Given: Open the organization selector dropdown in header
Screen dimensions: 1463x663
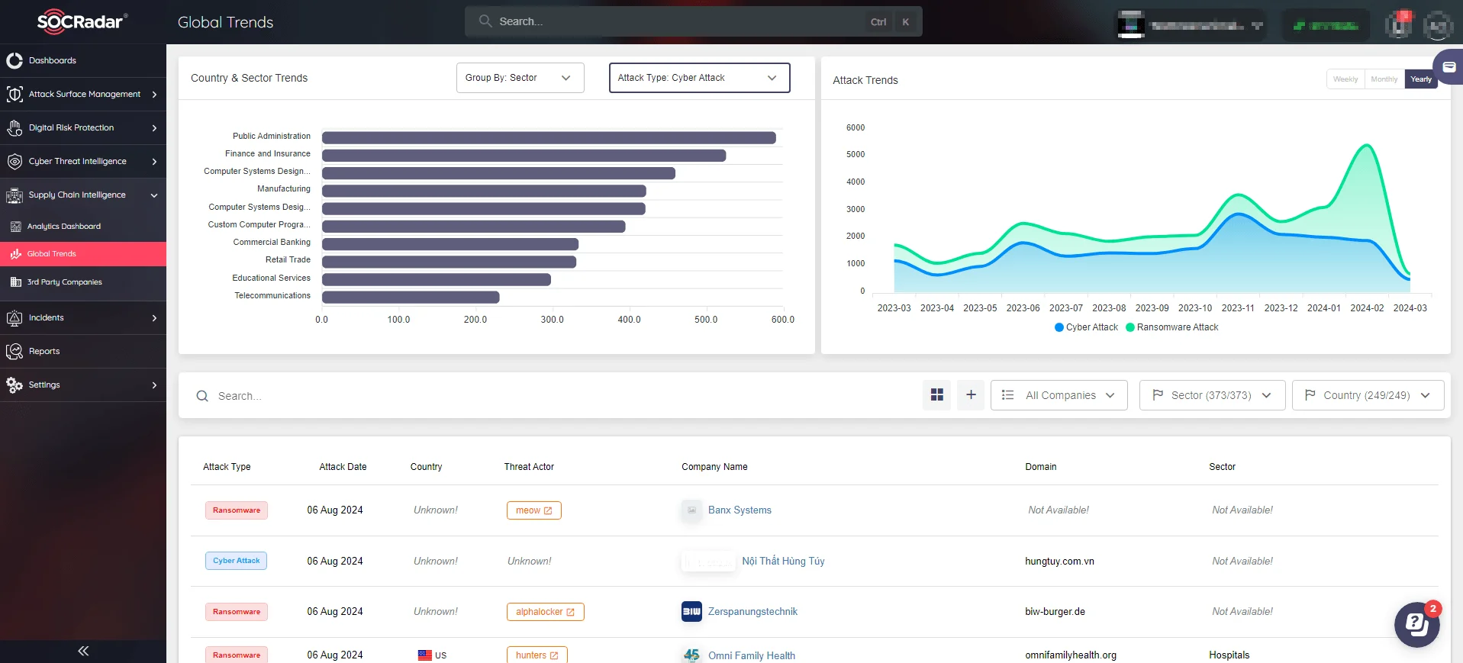Looking at the screenshot, I should pos(1191,25).
